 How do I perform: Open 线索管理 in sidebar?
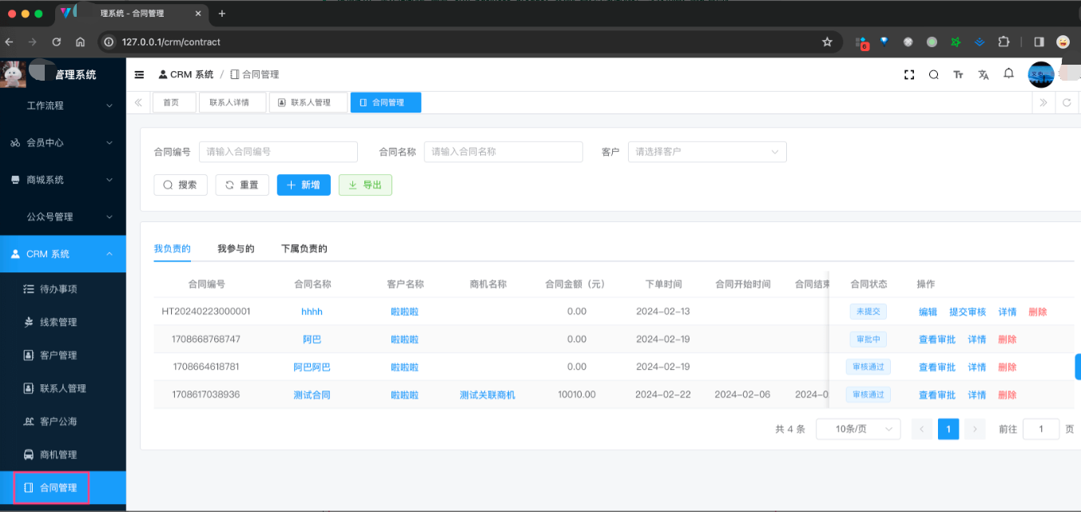pos(63,322)
